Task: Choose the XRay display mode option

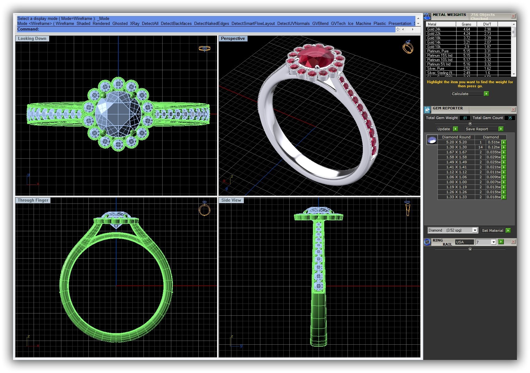Action: tap(135, 24)
